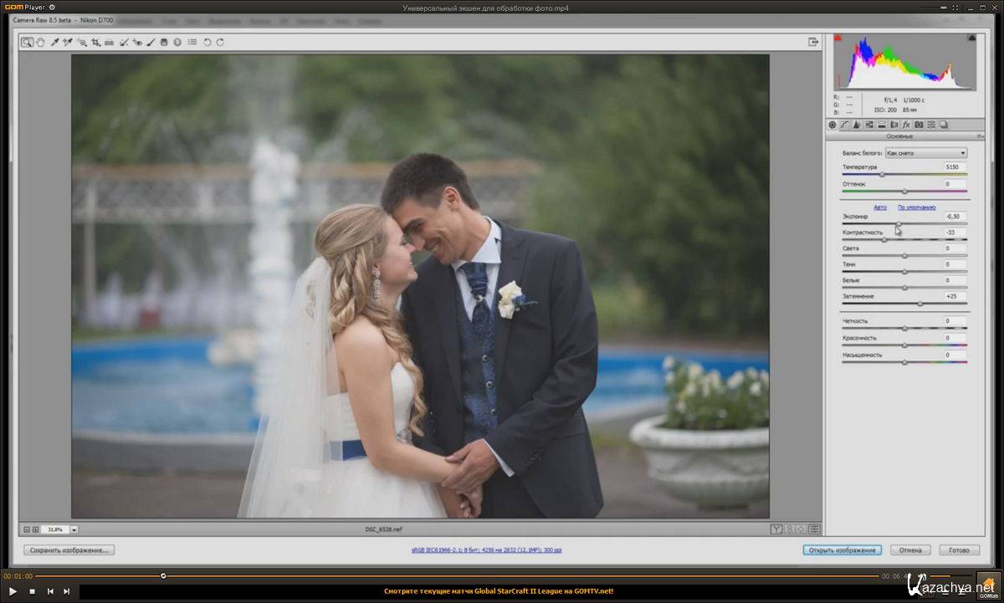The height and width of the screenshot is (603, 1004).
Task: Choose the Red Eye Removal tool
Action: click(x=137, y=42)
